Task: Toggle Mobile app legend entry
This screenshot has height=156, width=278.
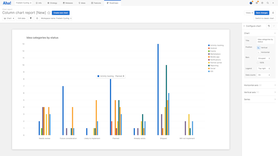Action: coord(214,57)
